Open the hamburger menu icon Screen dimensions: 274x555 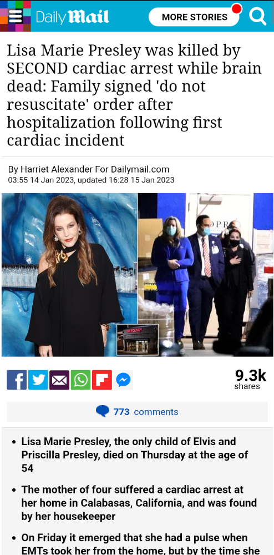pos(16,16)
